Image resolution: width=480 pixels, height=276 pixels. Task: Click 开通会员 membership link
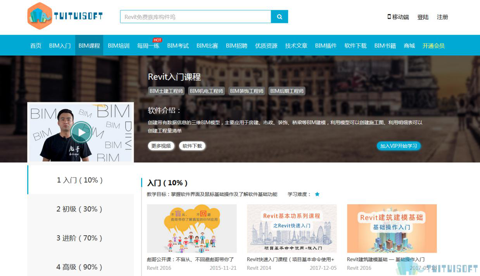click(x=433, y=46)
